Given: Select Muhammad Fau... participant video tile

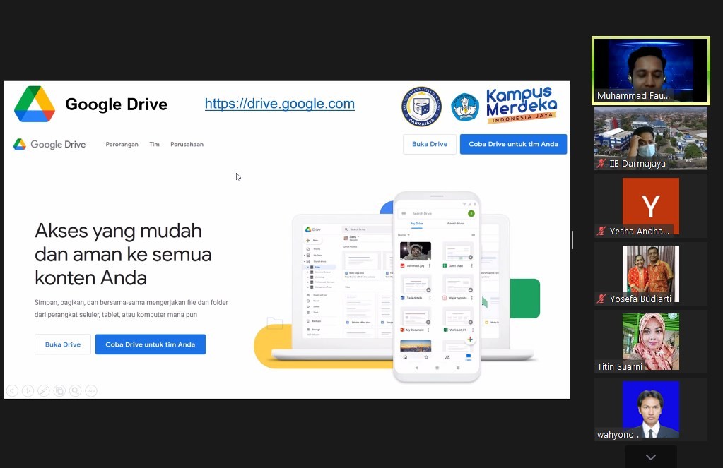Looking at the screenshot, I should (651, 71).
